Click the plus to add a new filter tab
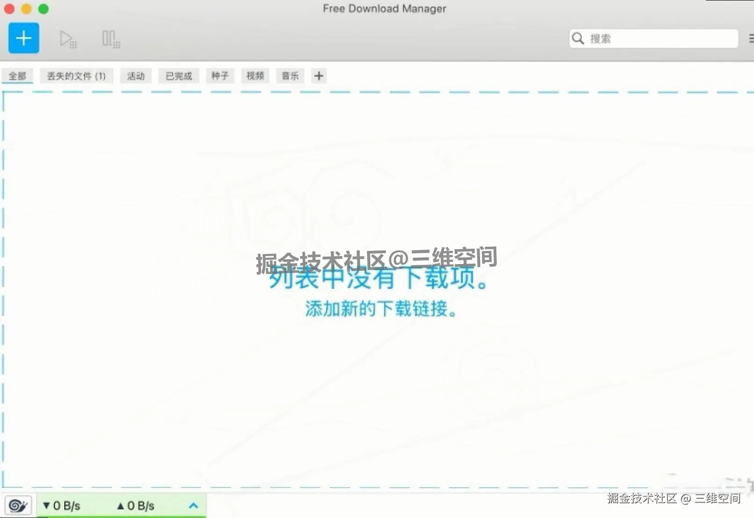The width and height of the screenshot is (754, 518). pos(319,75)
